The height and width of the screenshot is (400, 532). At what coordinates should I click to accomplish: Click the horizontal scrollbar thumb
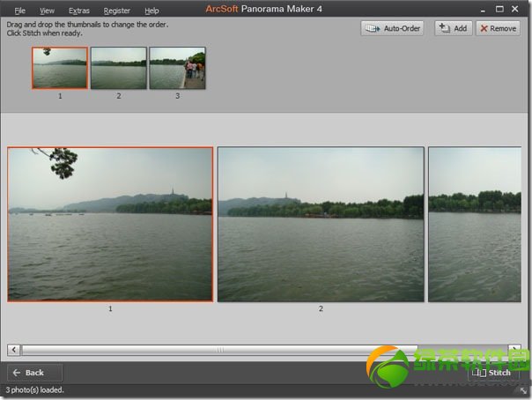click(x=220, y=350)
